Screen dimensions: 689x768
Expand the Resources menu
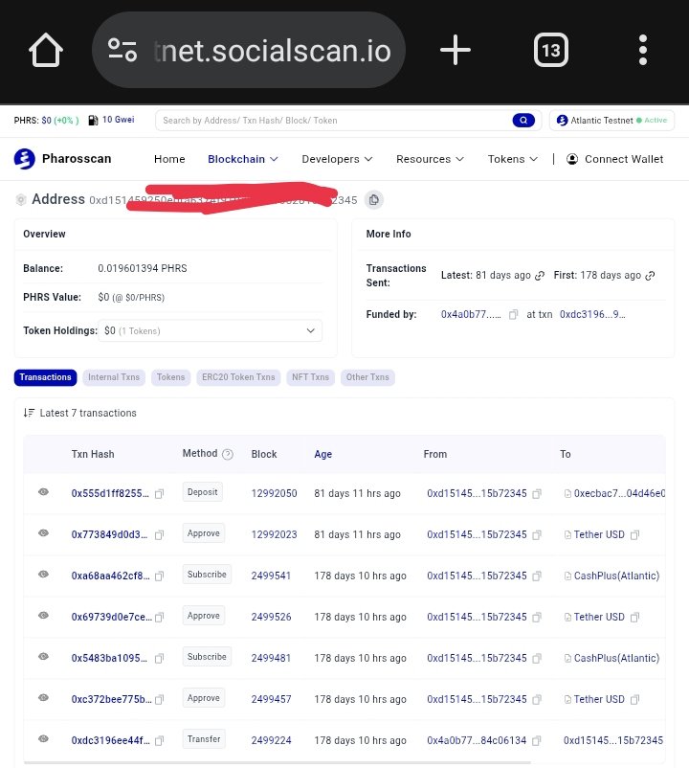pos(430,159)
